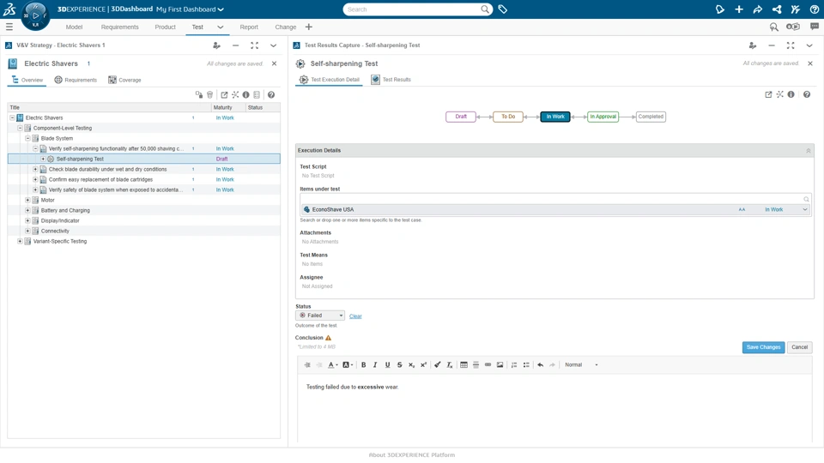Select the In Approval maturity state
Image resolution: width=824 pixels, height=463 pixels.
(x=603, y=117)
